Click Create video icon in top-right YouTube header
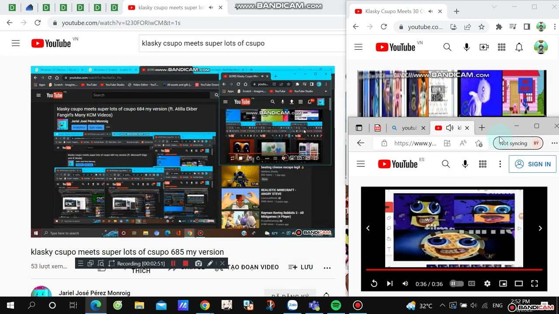Viewport: 559px width, 314px height. point(484,47)
